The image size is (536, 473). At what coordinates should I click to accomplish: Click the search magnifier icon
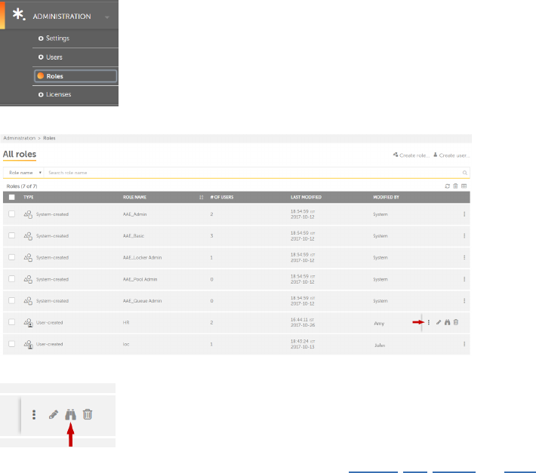coord(465,173)
